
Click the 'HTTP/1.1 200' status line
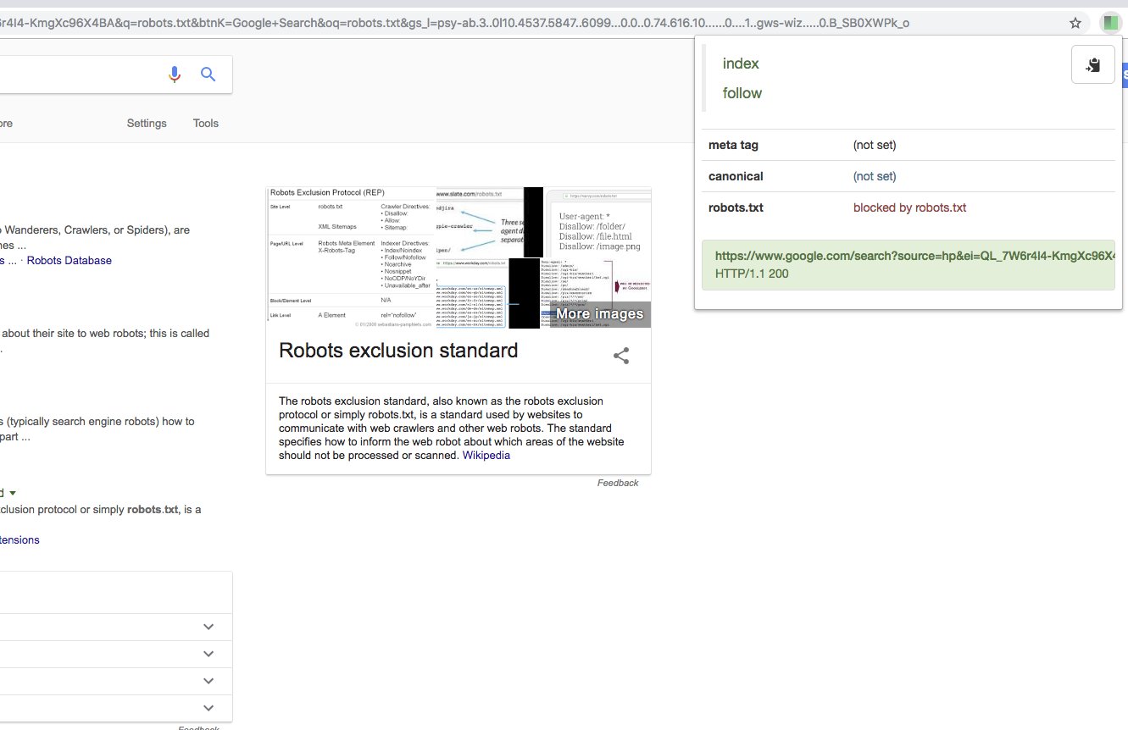point(753,274)
